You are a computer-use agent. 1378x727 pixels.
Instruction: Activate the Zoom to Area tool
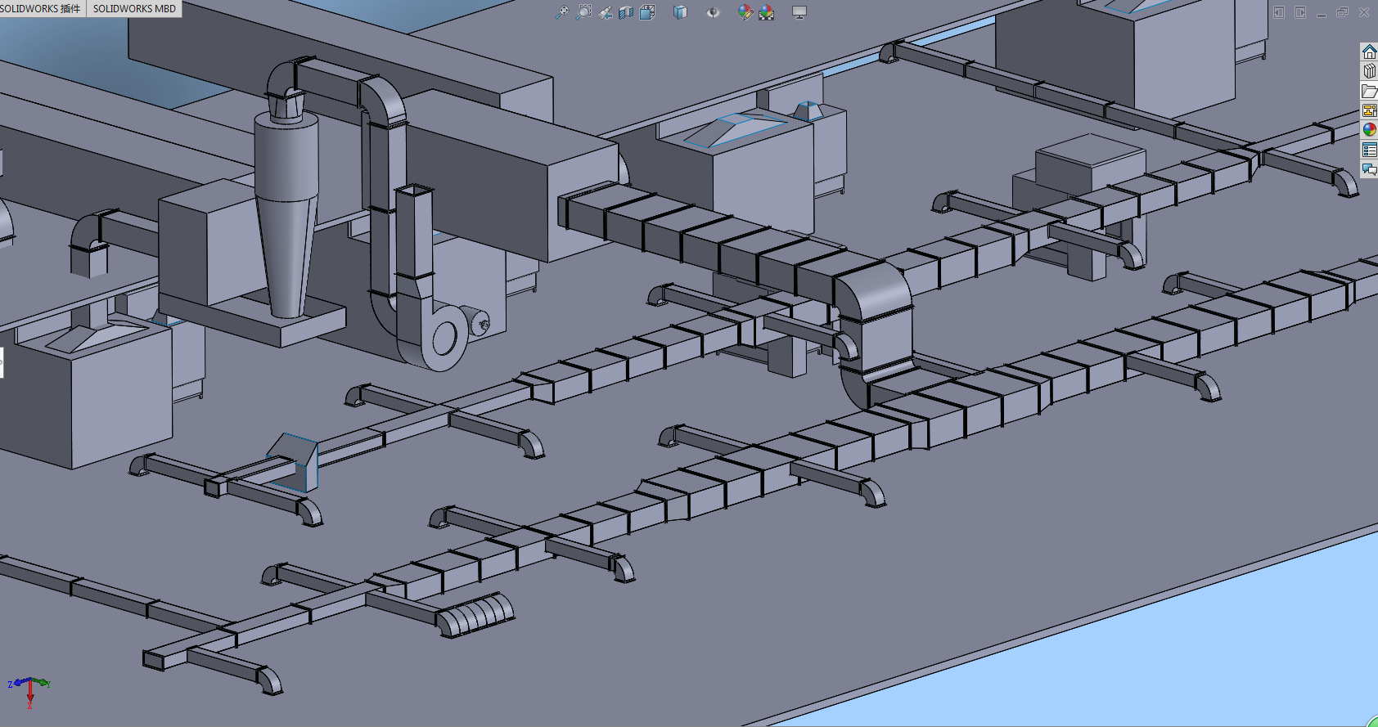(x=583, y=12)
